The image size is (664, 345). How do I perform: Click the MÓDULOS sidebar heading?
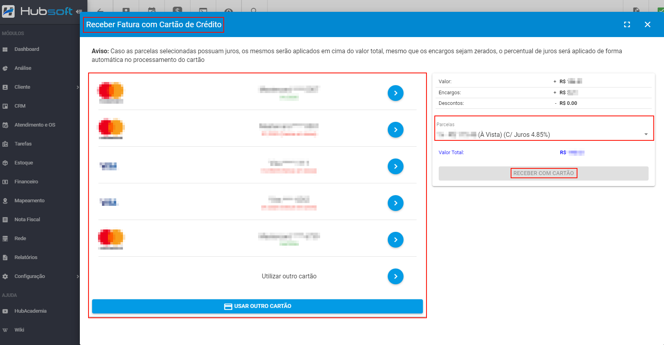pyautogui.click(x=13, y=34)
